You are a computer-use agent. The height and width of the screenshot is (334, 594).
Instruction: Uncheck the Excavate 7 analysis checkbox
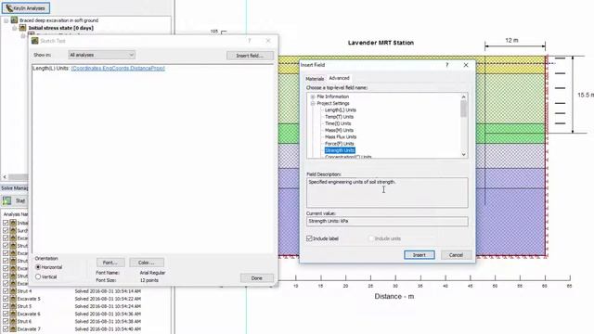[x=6, y=329]
